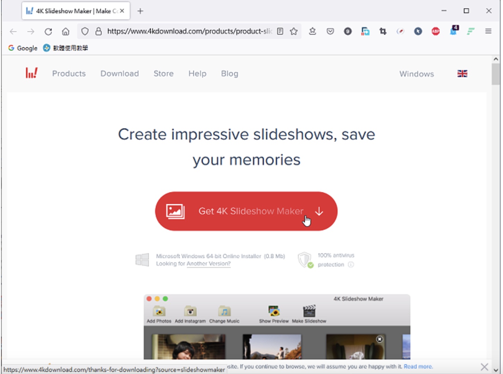Click Read more in the cookie notice
This screenshot has height=374, width=503.
click(418, 366)
